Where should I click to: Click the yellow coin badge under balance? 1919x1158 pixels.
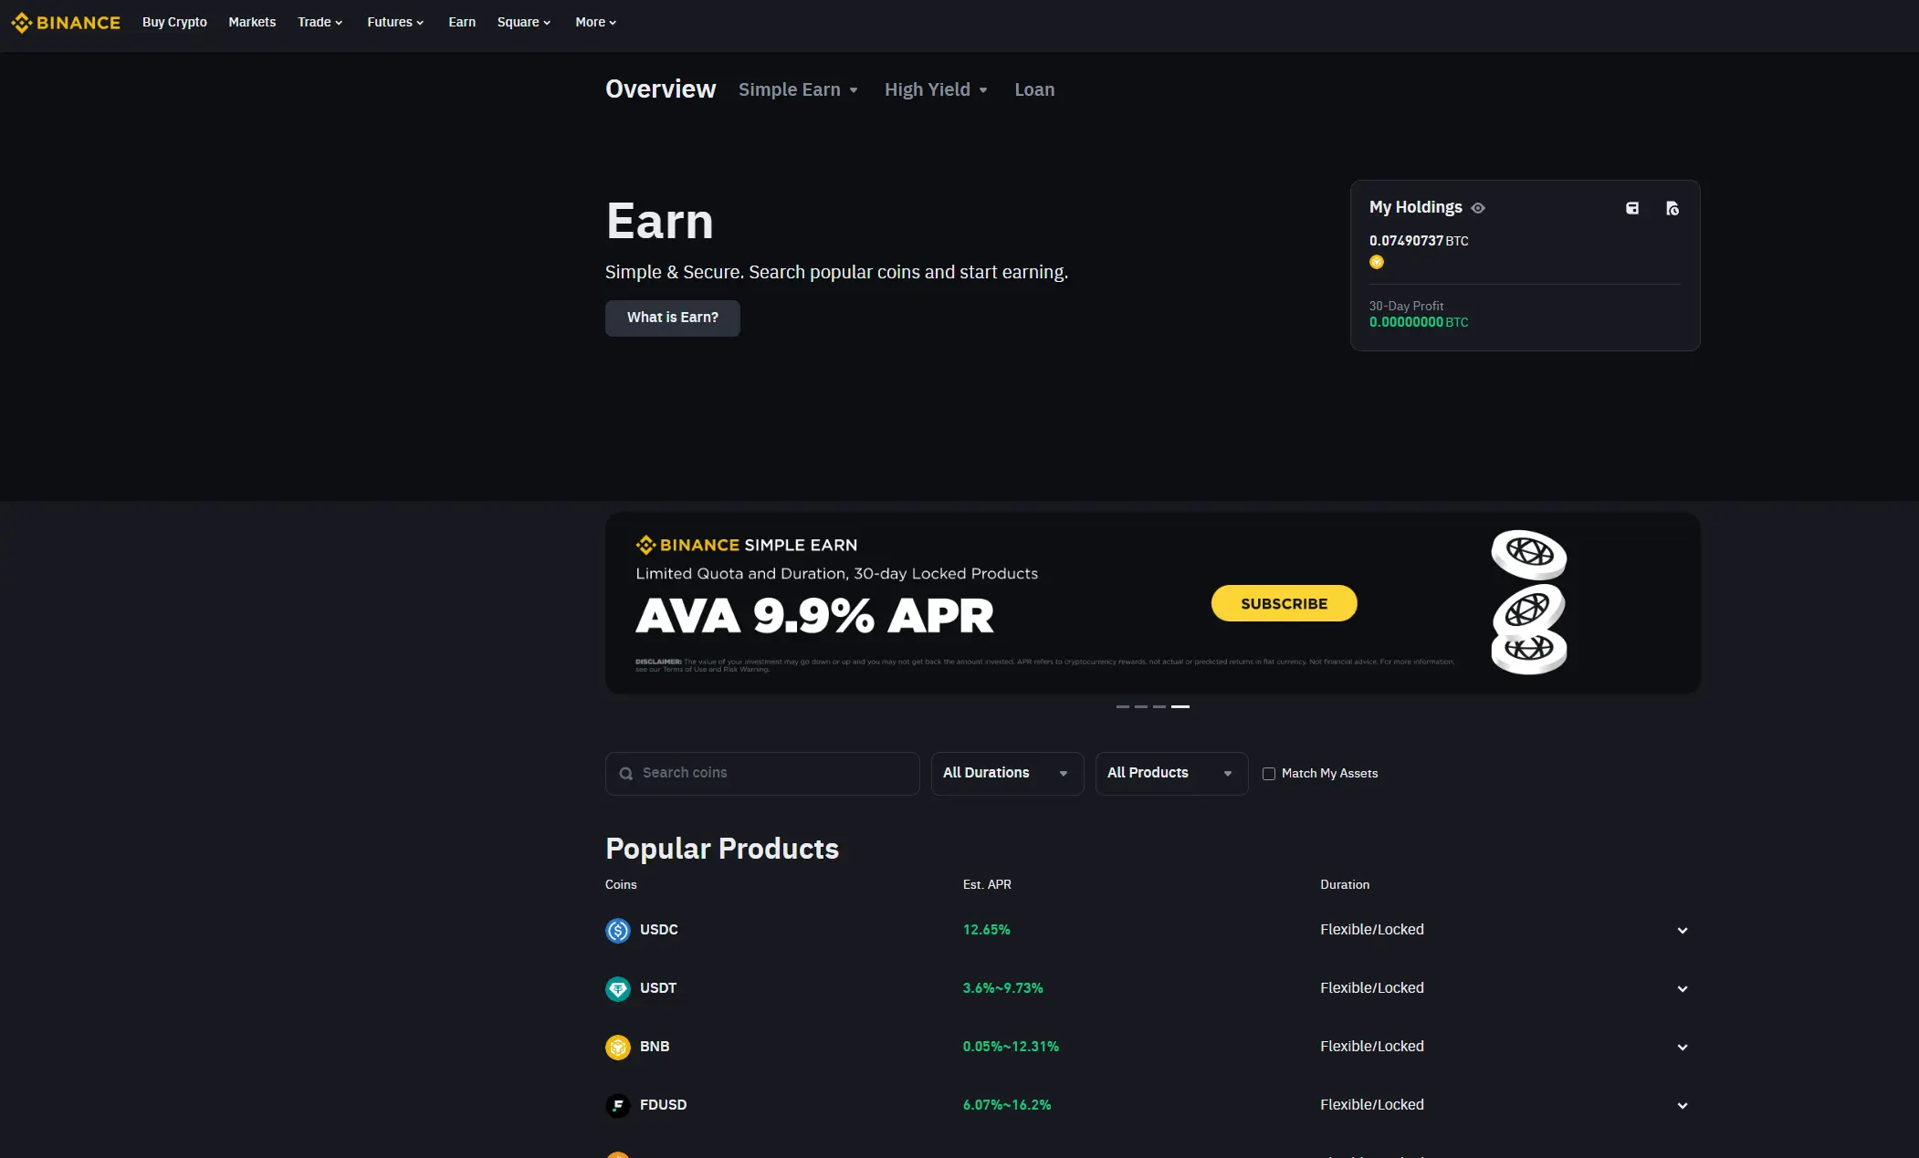tap(1377, 262)
